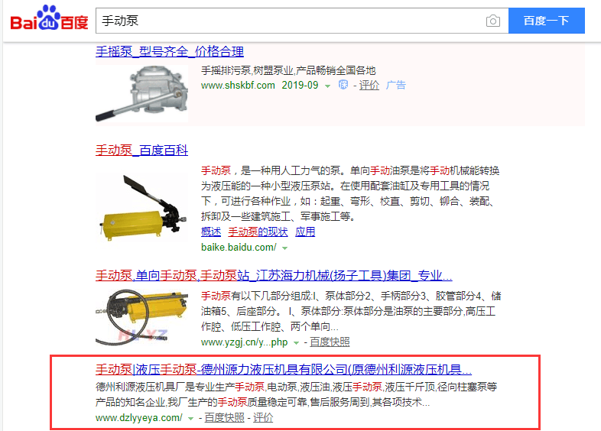601x431 pixels.
Task: Open the 江苏海力机械 result title link
Action: coord(274,275)
